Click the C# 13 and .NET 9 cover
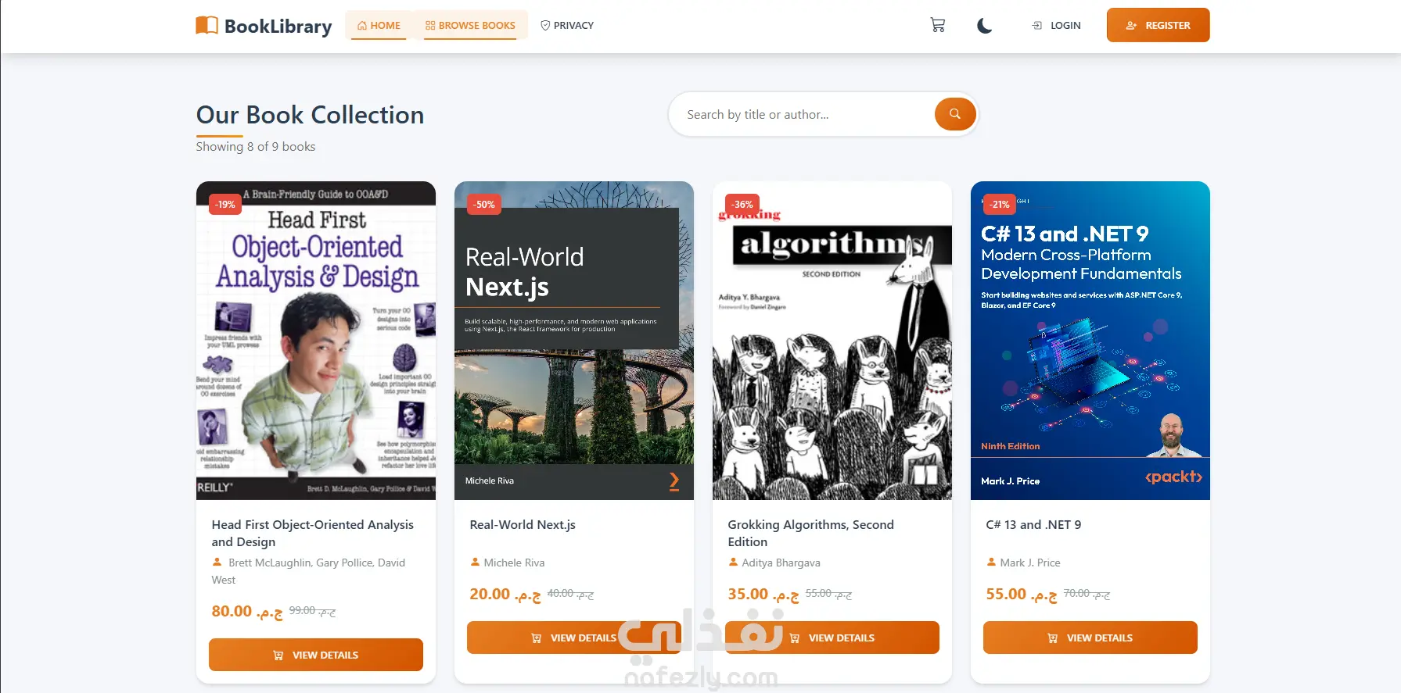Screen dimensions: 1401x693 pyautogui.click(x=1090, y=341)
